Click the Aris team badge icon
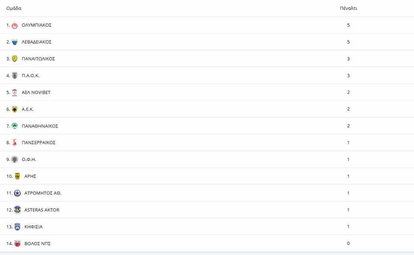This screenshot has width=414, height=255. coord(17,176)
